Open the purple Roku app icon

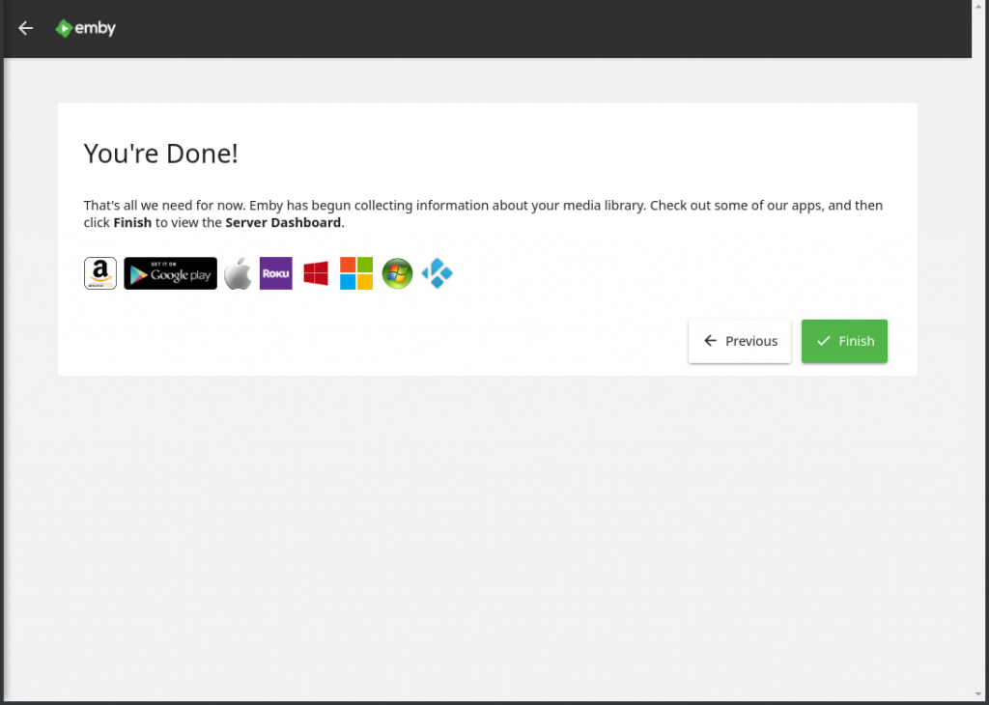(x=276, y=273)
